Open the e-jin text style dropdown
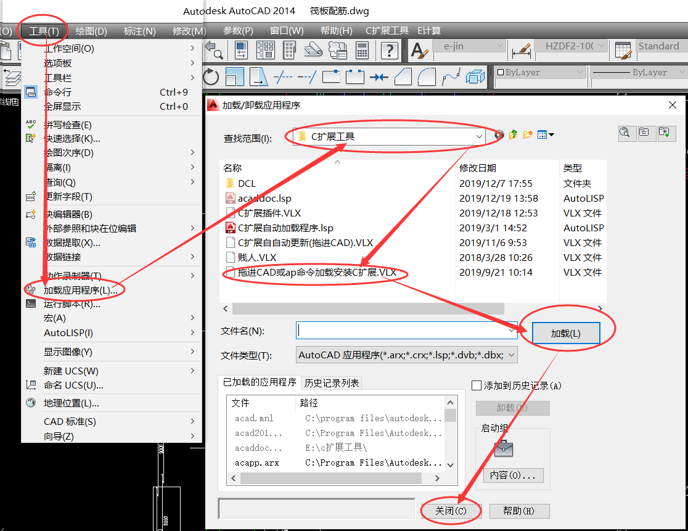 point(499,46)
